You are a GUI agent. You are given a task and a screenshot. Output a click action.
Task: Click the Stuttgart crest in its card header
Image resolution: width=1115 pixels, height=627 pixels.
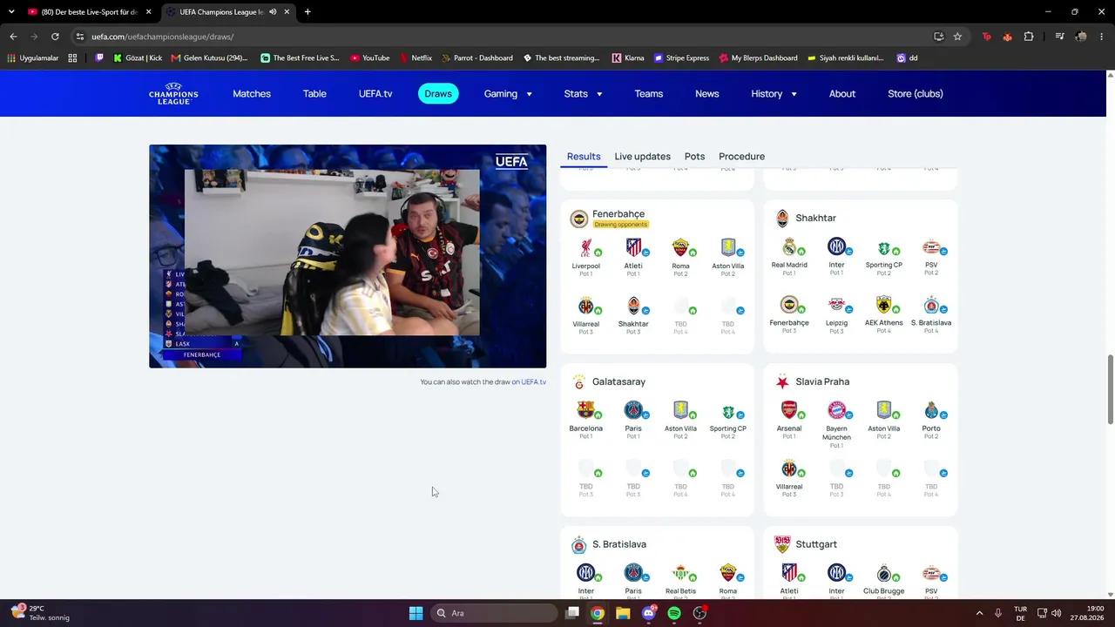pos(782,544)
